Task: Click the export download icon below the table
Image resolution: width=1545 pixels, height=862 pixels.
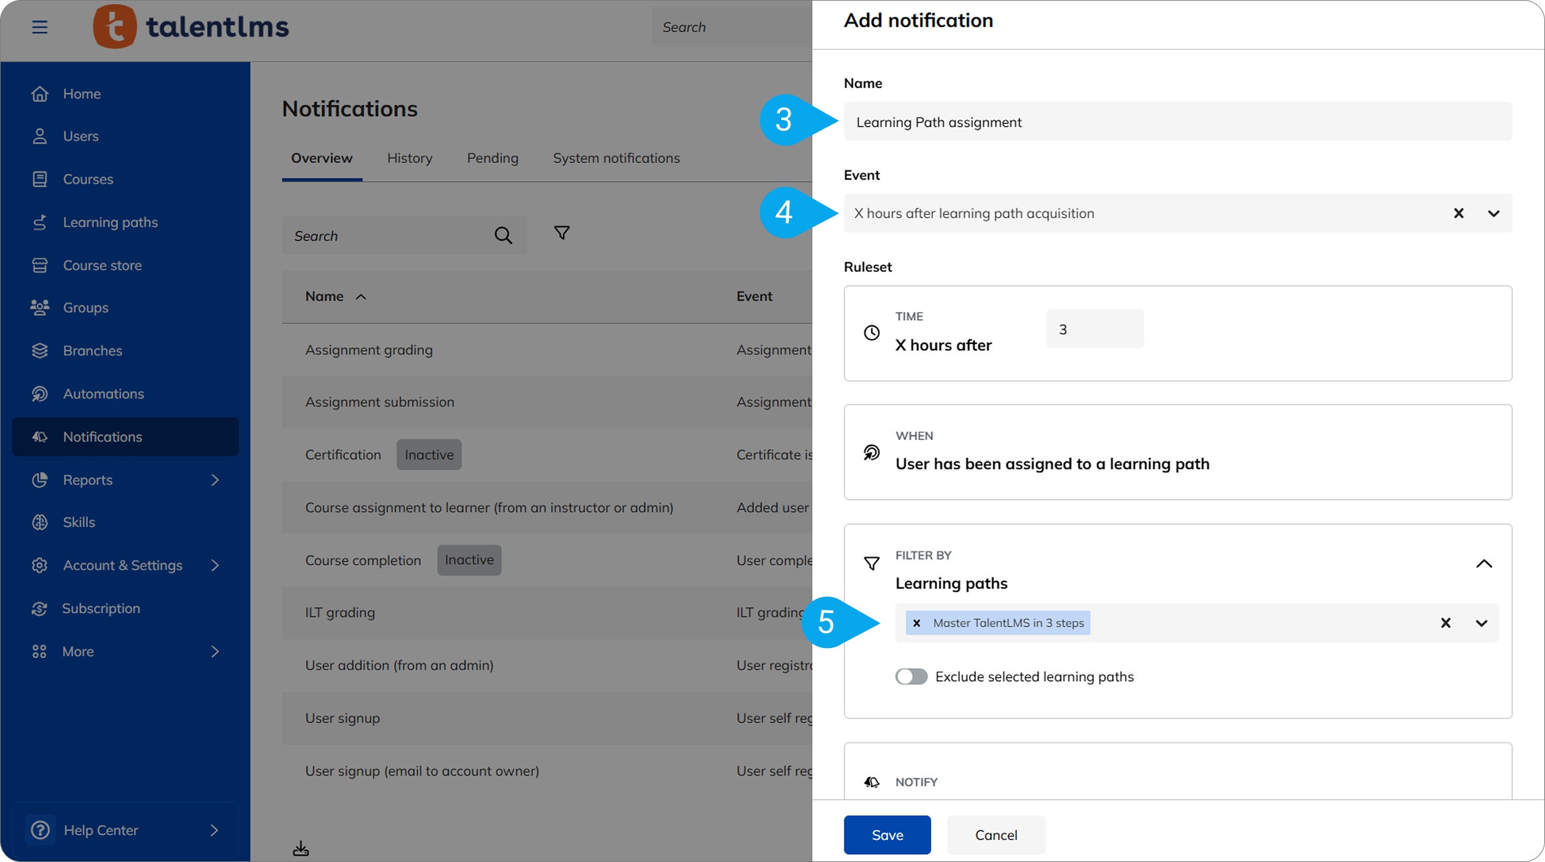Action: 301,849
